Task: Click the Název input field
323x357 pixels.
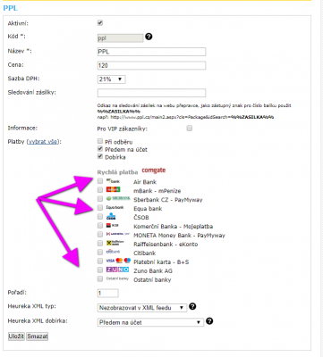Action: [x=151, y=52]
